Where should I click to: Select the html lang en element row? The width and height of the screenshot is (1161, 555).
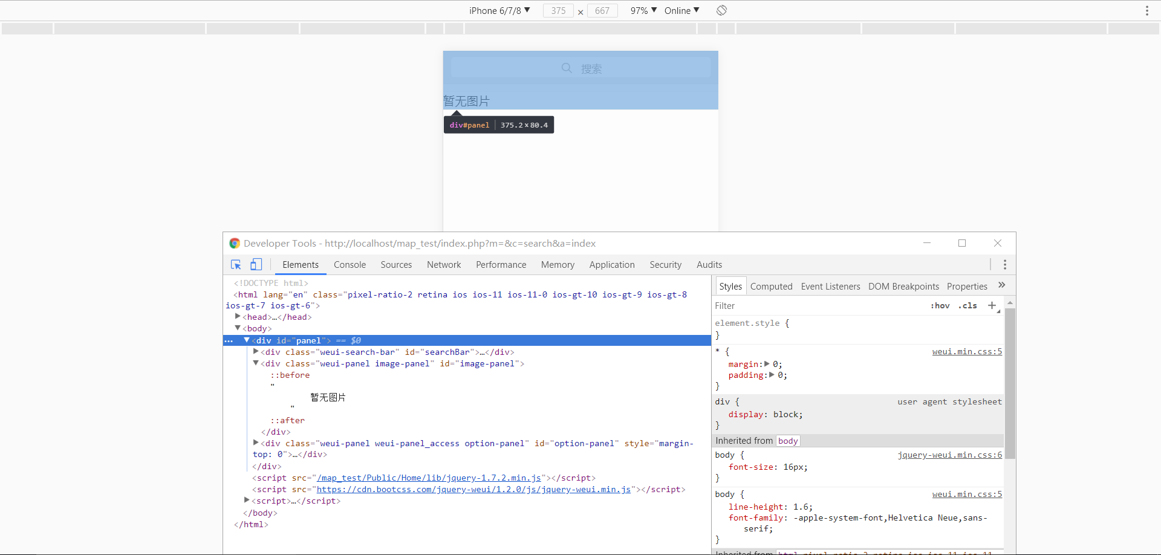pos(457,300)
